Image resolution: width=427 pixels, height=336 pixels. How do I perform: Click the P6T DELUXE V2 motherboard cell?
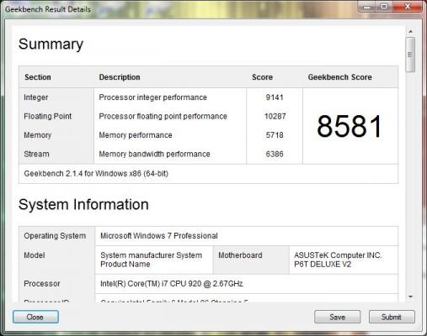[344, 260]
